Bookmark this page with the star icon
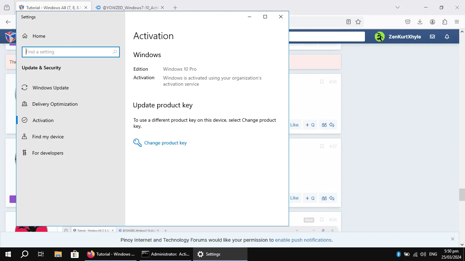 358,22
